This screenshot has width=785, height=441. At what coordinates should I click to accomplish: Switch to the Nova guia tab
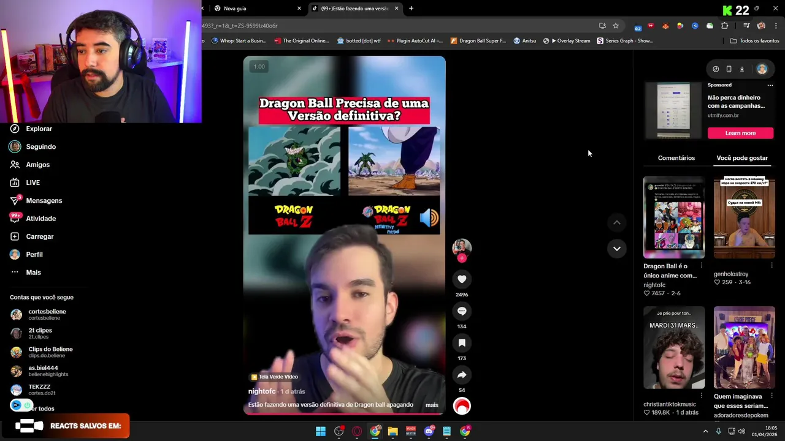[258, 9]
